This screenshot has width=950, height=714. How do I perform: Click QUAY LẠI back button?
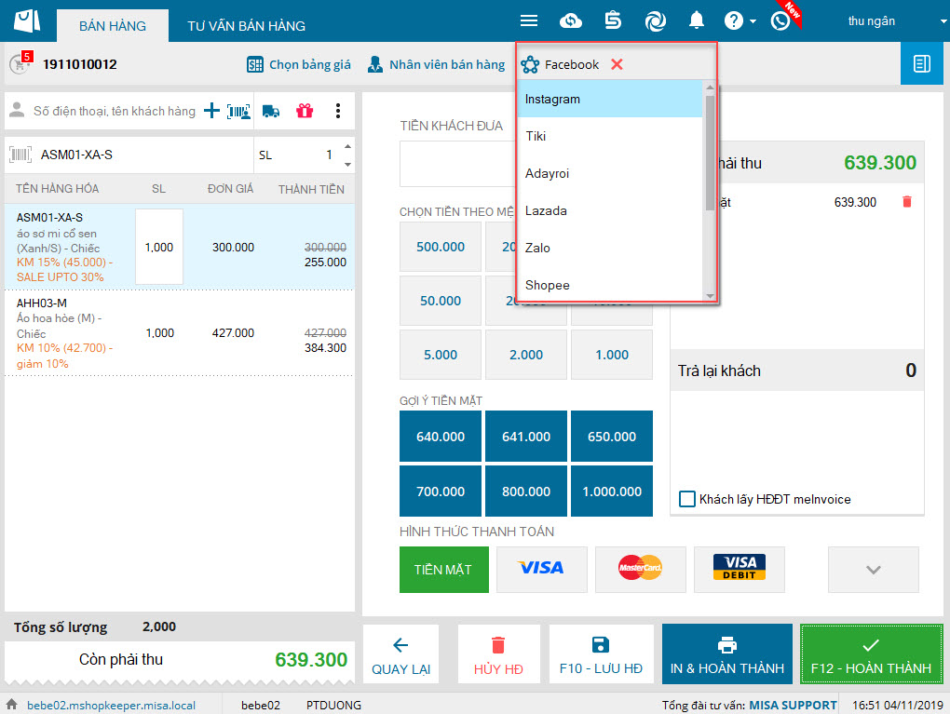401,654
